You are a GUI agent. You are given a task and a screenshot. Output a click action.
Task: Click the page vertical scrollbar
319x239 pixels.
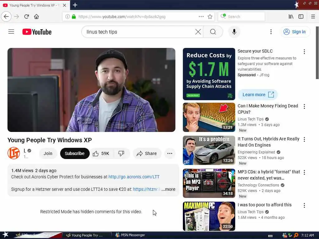click(317, 52)
